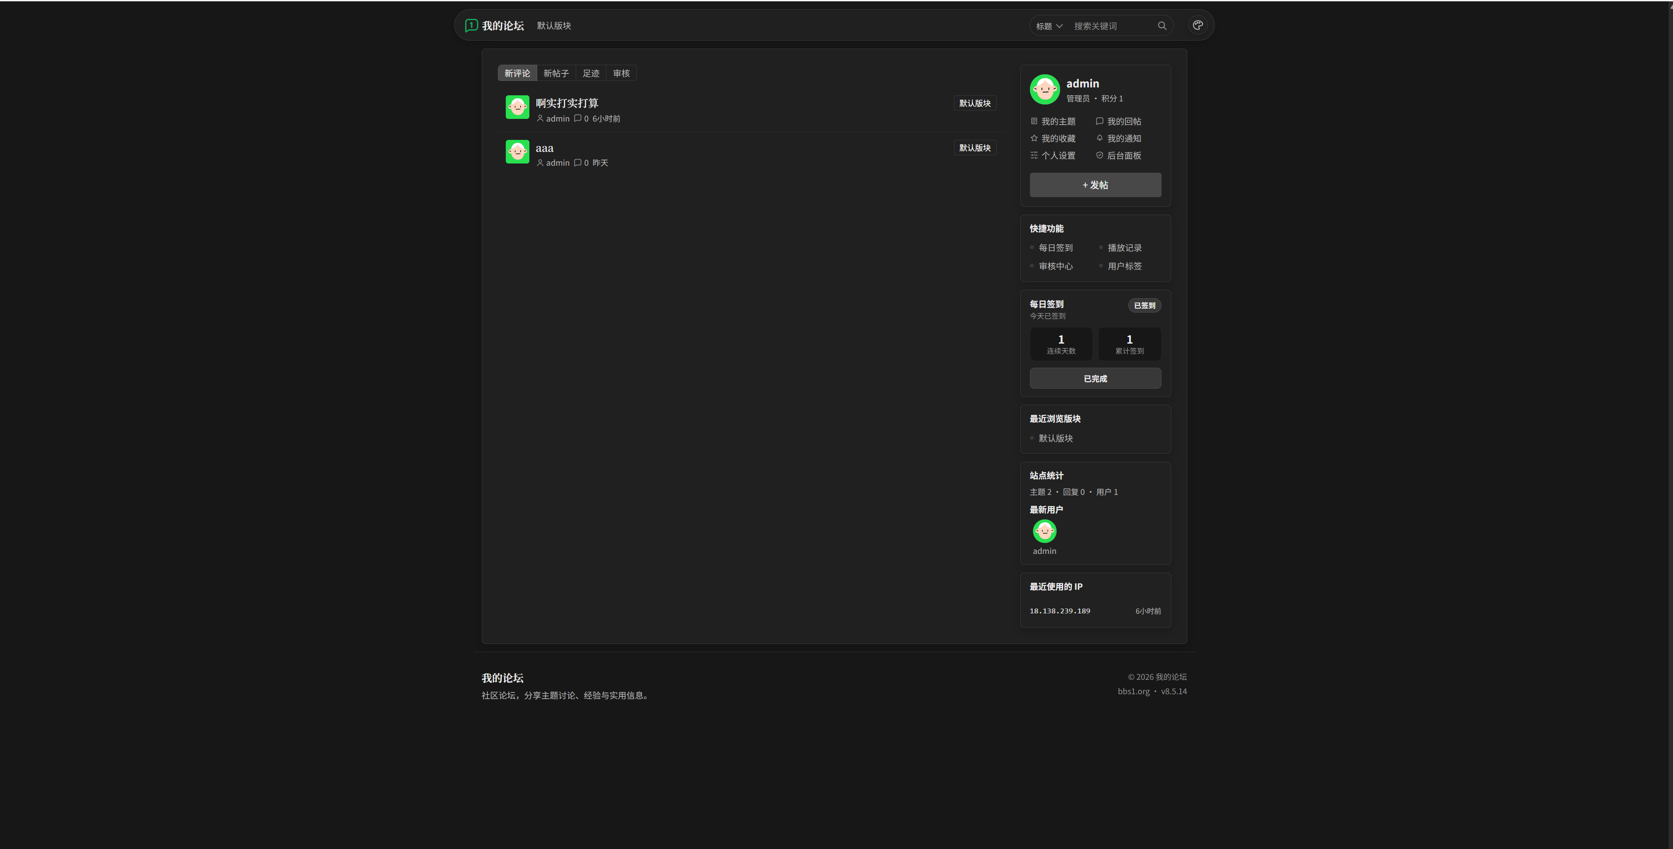Open 用户标签 in quick functions
1673x849 pixels.
click(1124, 266)
